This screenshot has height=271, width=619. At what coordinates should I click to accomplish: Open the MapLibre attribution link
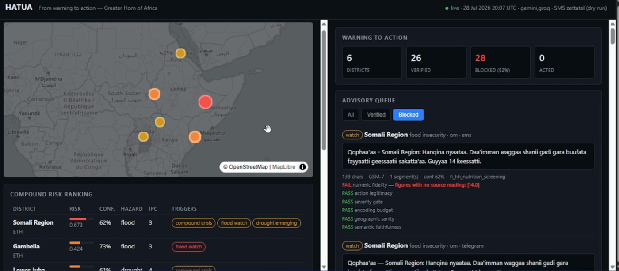(x=284, y=167)
